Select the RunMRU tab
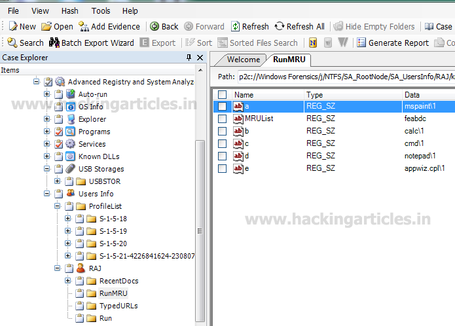Viewport: 455px width, 326px height. click(x=289, y=60)
